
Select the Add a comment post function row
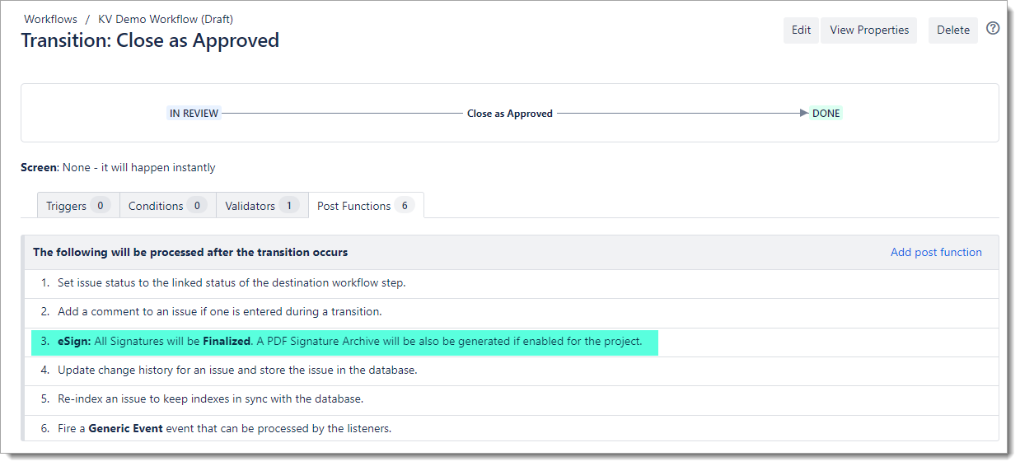pos(219,312)
